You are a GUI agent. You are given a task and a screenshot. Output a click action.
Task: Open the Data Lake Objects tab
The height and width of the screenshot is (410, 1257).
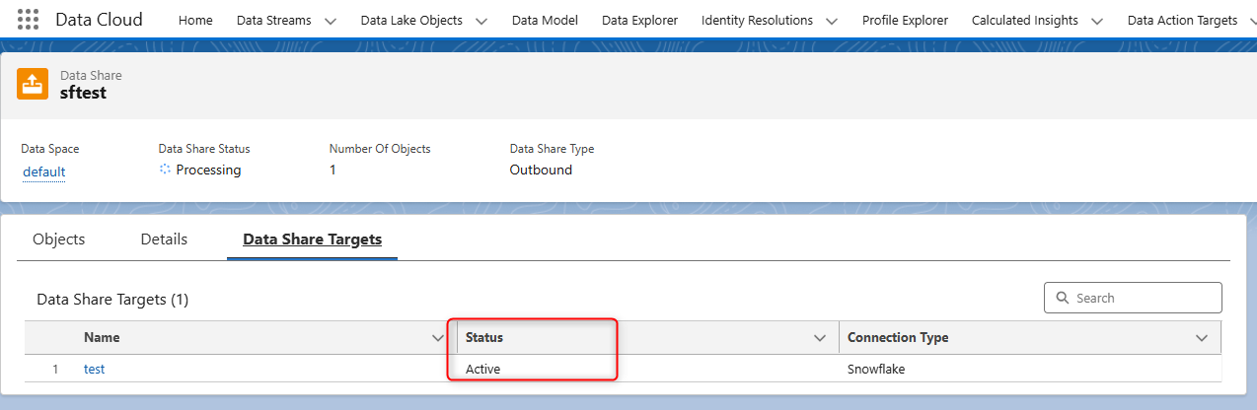tap(411, 20)
